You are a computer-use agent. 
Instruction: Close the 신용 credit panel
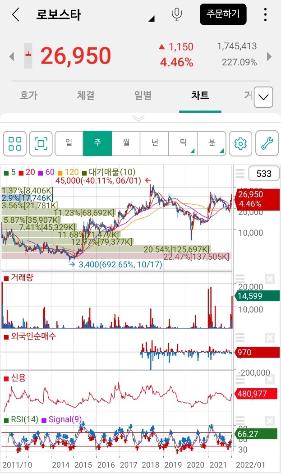270,379
